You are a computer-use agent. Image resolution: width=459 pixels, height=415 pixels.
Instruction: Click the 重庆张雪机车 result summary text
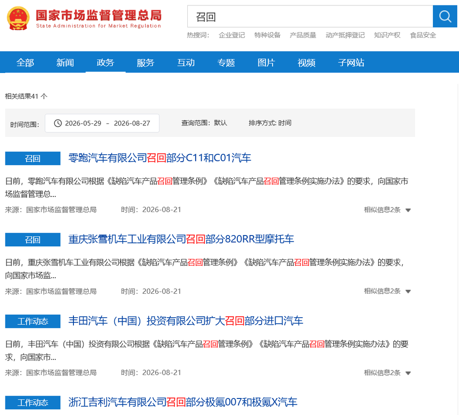pyautogui.click(x=205, y=269)
